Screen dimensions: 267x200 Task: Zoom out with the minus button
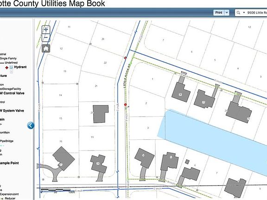click(46, 37)
